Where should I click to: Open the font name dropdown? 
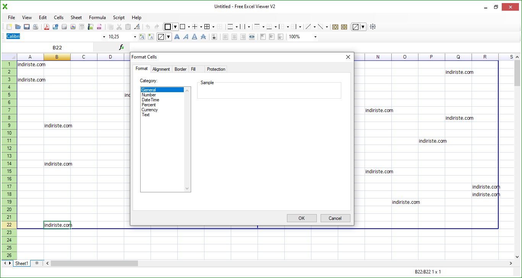pos(104,37)
